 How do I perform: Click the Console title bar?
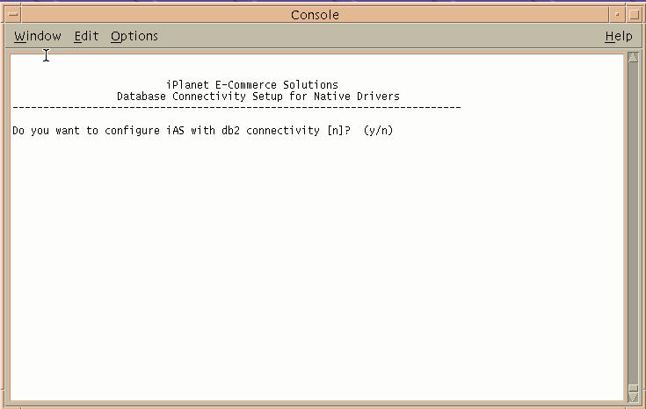[316, 15]
